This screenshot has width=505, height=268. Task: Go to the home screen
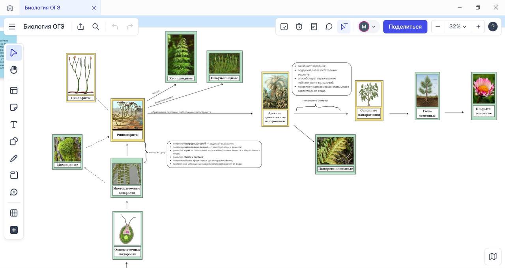coord(10,7)
